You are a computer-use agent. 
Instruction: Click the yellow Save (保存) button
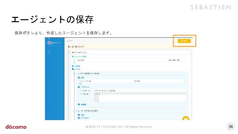[184, 41]
